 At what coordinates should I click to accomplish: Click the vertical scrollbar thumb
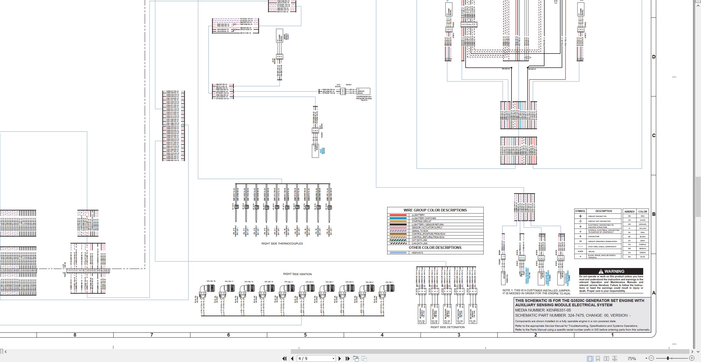coord(698,197)
